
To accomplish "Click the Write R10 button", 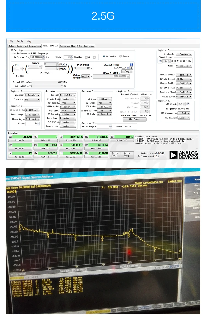I will 96,149.
